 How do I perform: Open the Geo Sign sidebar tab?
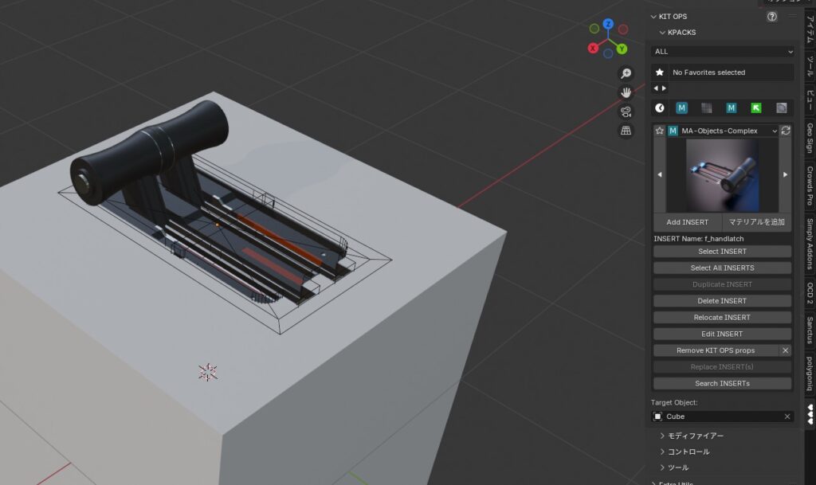[x=810, y=138]
